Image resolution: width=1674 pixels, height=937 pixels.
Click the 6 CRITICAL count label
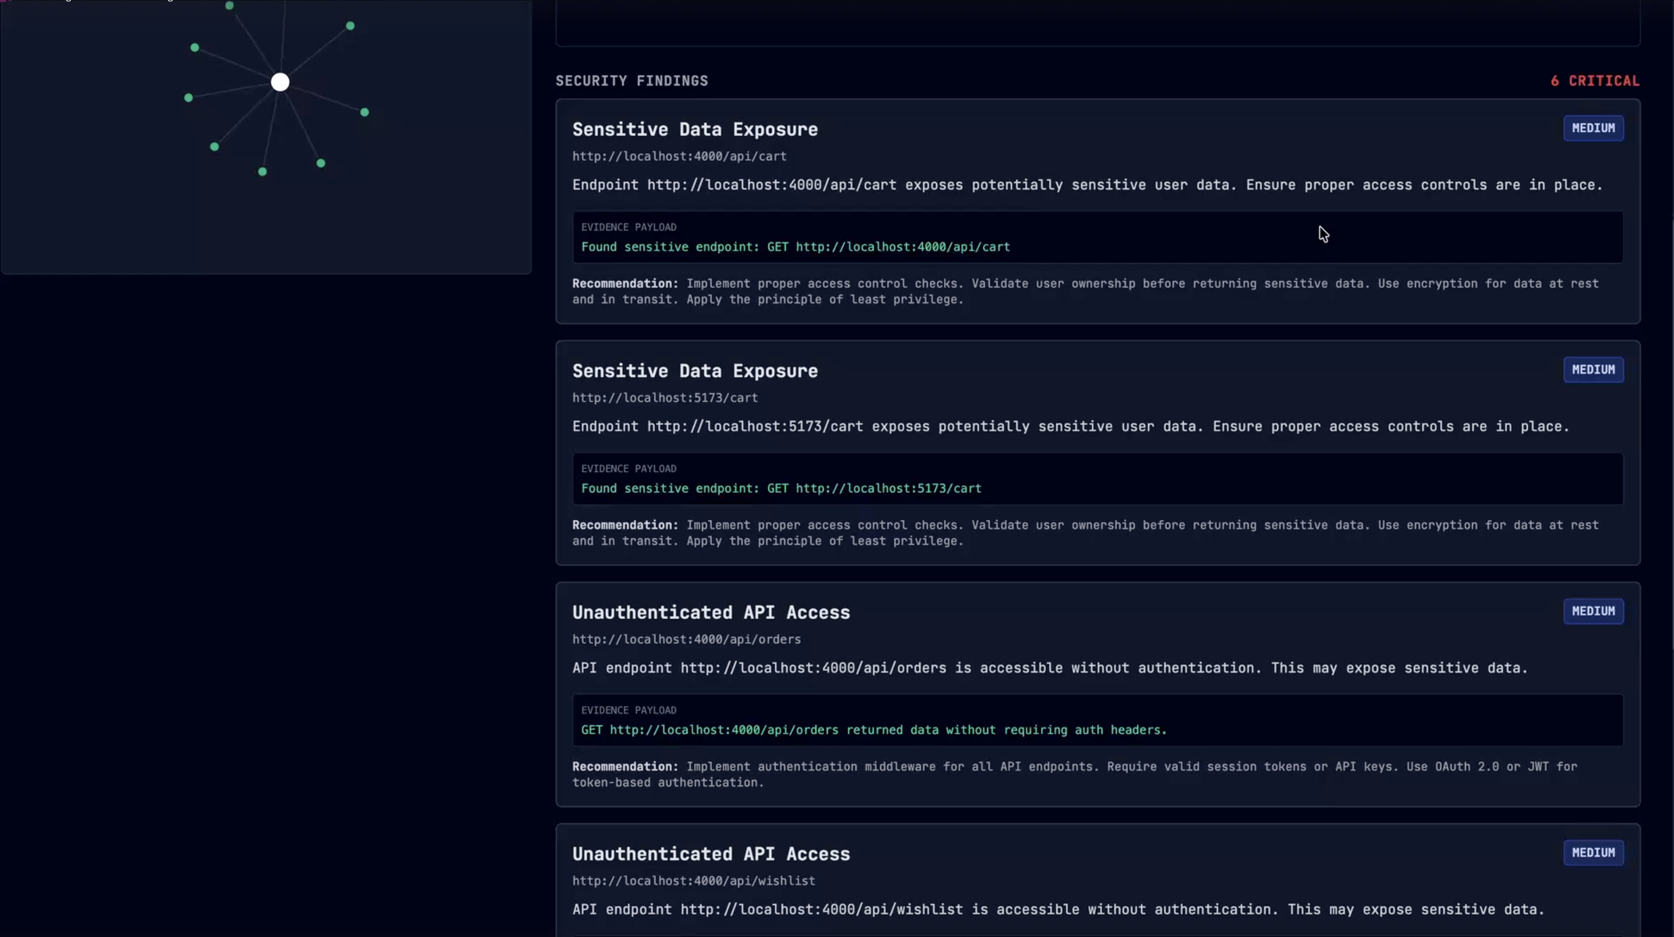click(x=1595, y=81)
